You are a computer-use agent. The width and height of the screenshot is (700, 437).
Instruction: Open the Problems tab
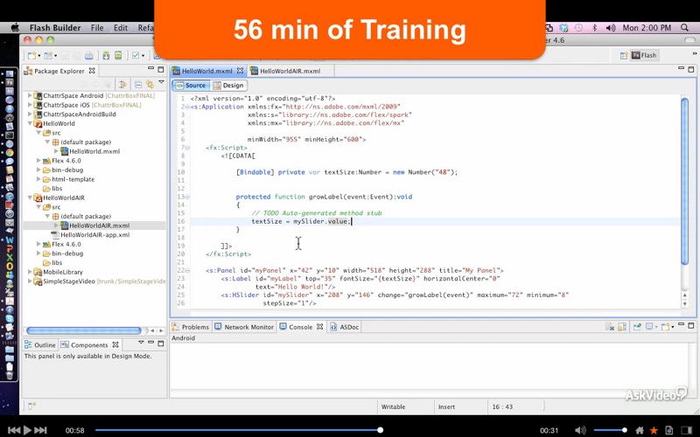191,327
